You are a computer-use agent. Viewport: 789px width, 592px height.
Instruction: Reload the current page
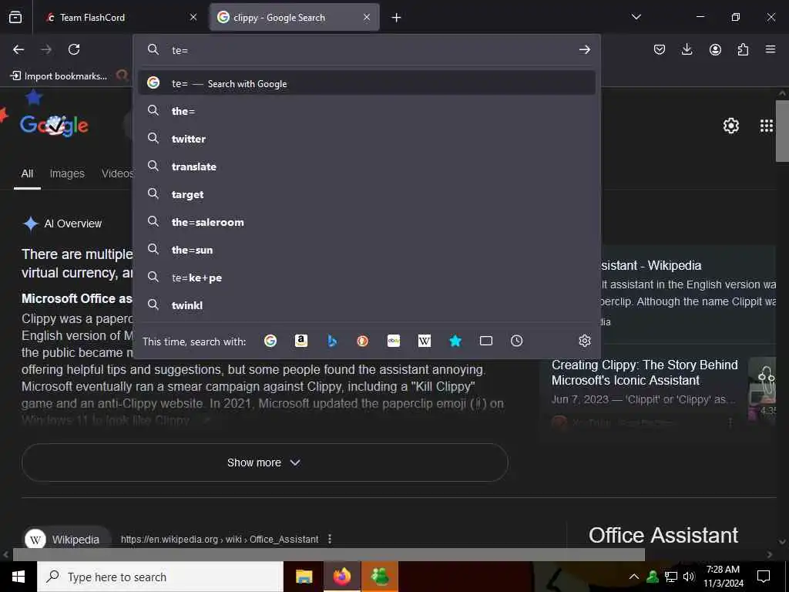click(74, 49)
